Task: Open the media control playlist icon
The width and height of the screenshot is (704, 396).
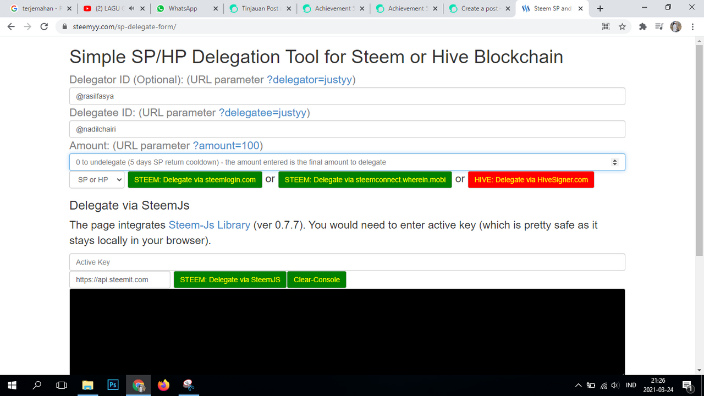Action: (659, 26)
